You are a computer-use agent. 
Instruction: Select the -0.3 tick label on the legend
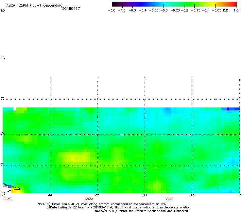point(164,10)
